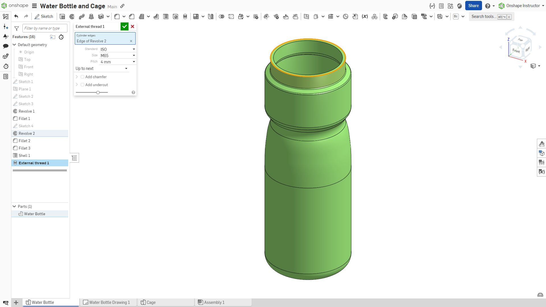The width and height of the screenshot is (546, 307).
Task: Click the Revolve tool icon in toolbar
Action: 72,16
